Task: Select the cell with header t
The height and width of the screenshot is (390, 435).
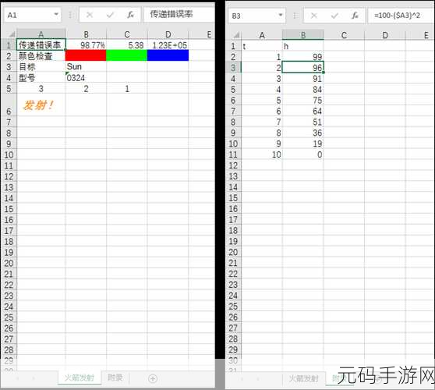Action: tap(262, 46)
